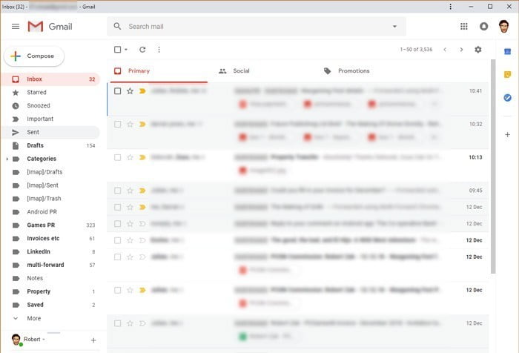Viewport: 519px width, 353px height.
Task: Open the [Imap]/Drafts label
Action: tap(50, 172)
